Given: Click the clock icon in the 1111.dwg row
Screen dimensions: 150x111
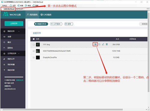Looking at the screenshot, I should [99, 44].
